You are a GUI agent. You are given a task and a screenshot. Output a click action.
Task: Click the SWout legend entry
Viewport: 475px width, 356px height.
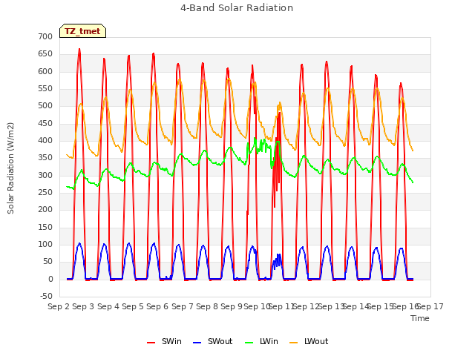pos(213,341)
